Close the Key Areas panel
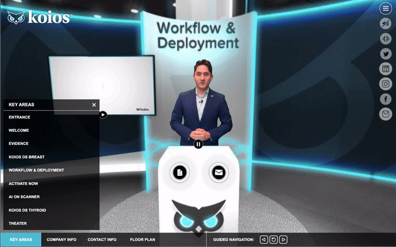This screenshot has width=396, height=247. 94,105
